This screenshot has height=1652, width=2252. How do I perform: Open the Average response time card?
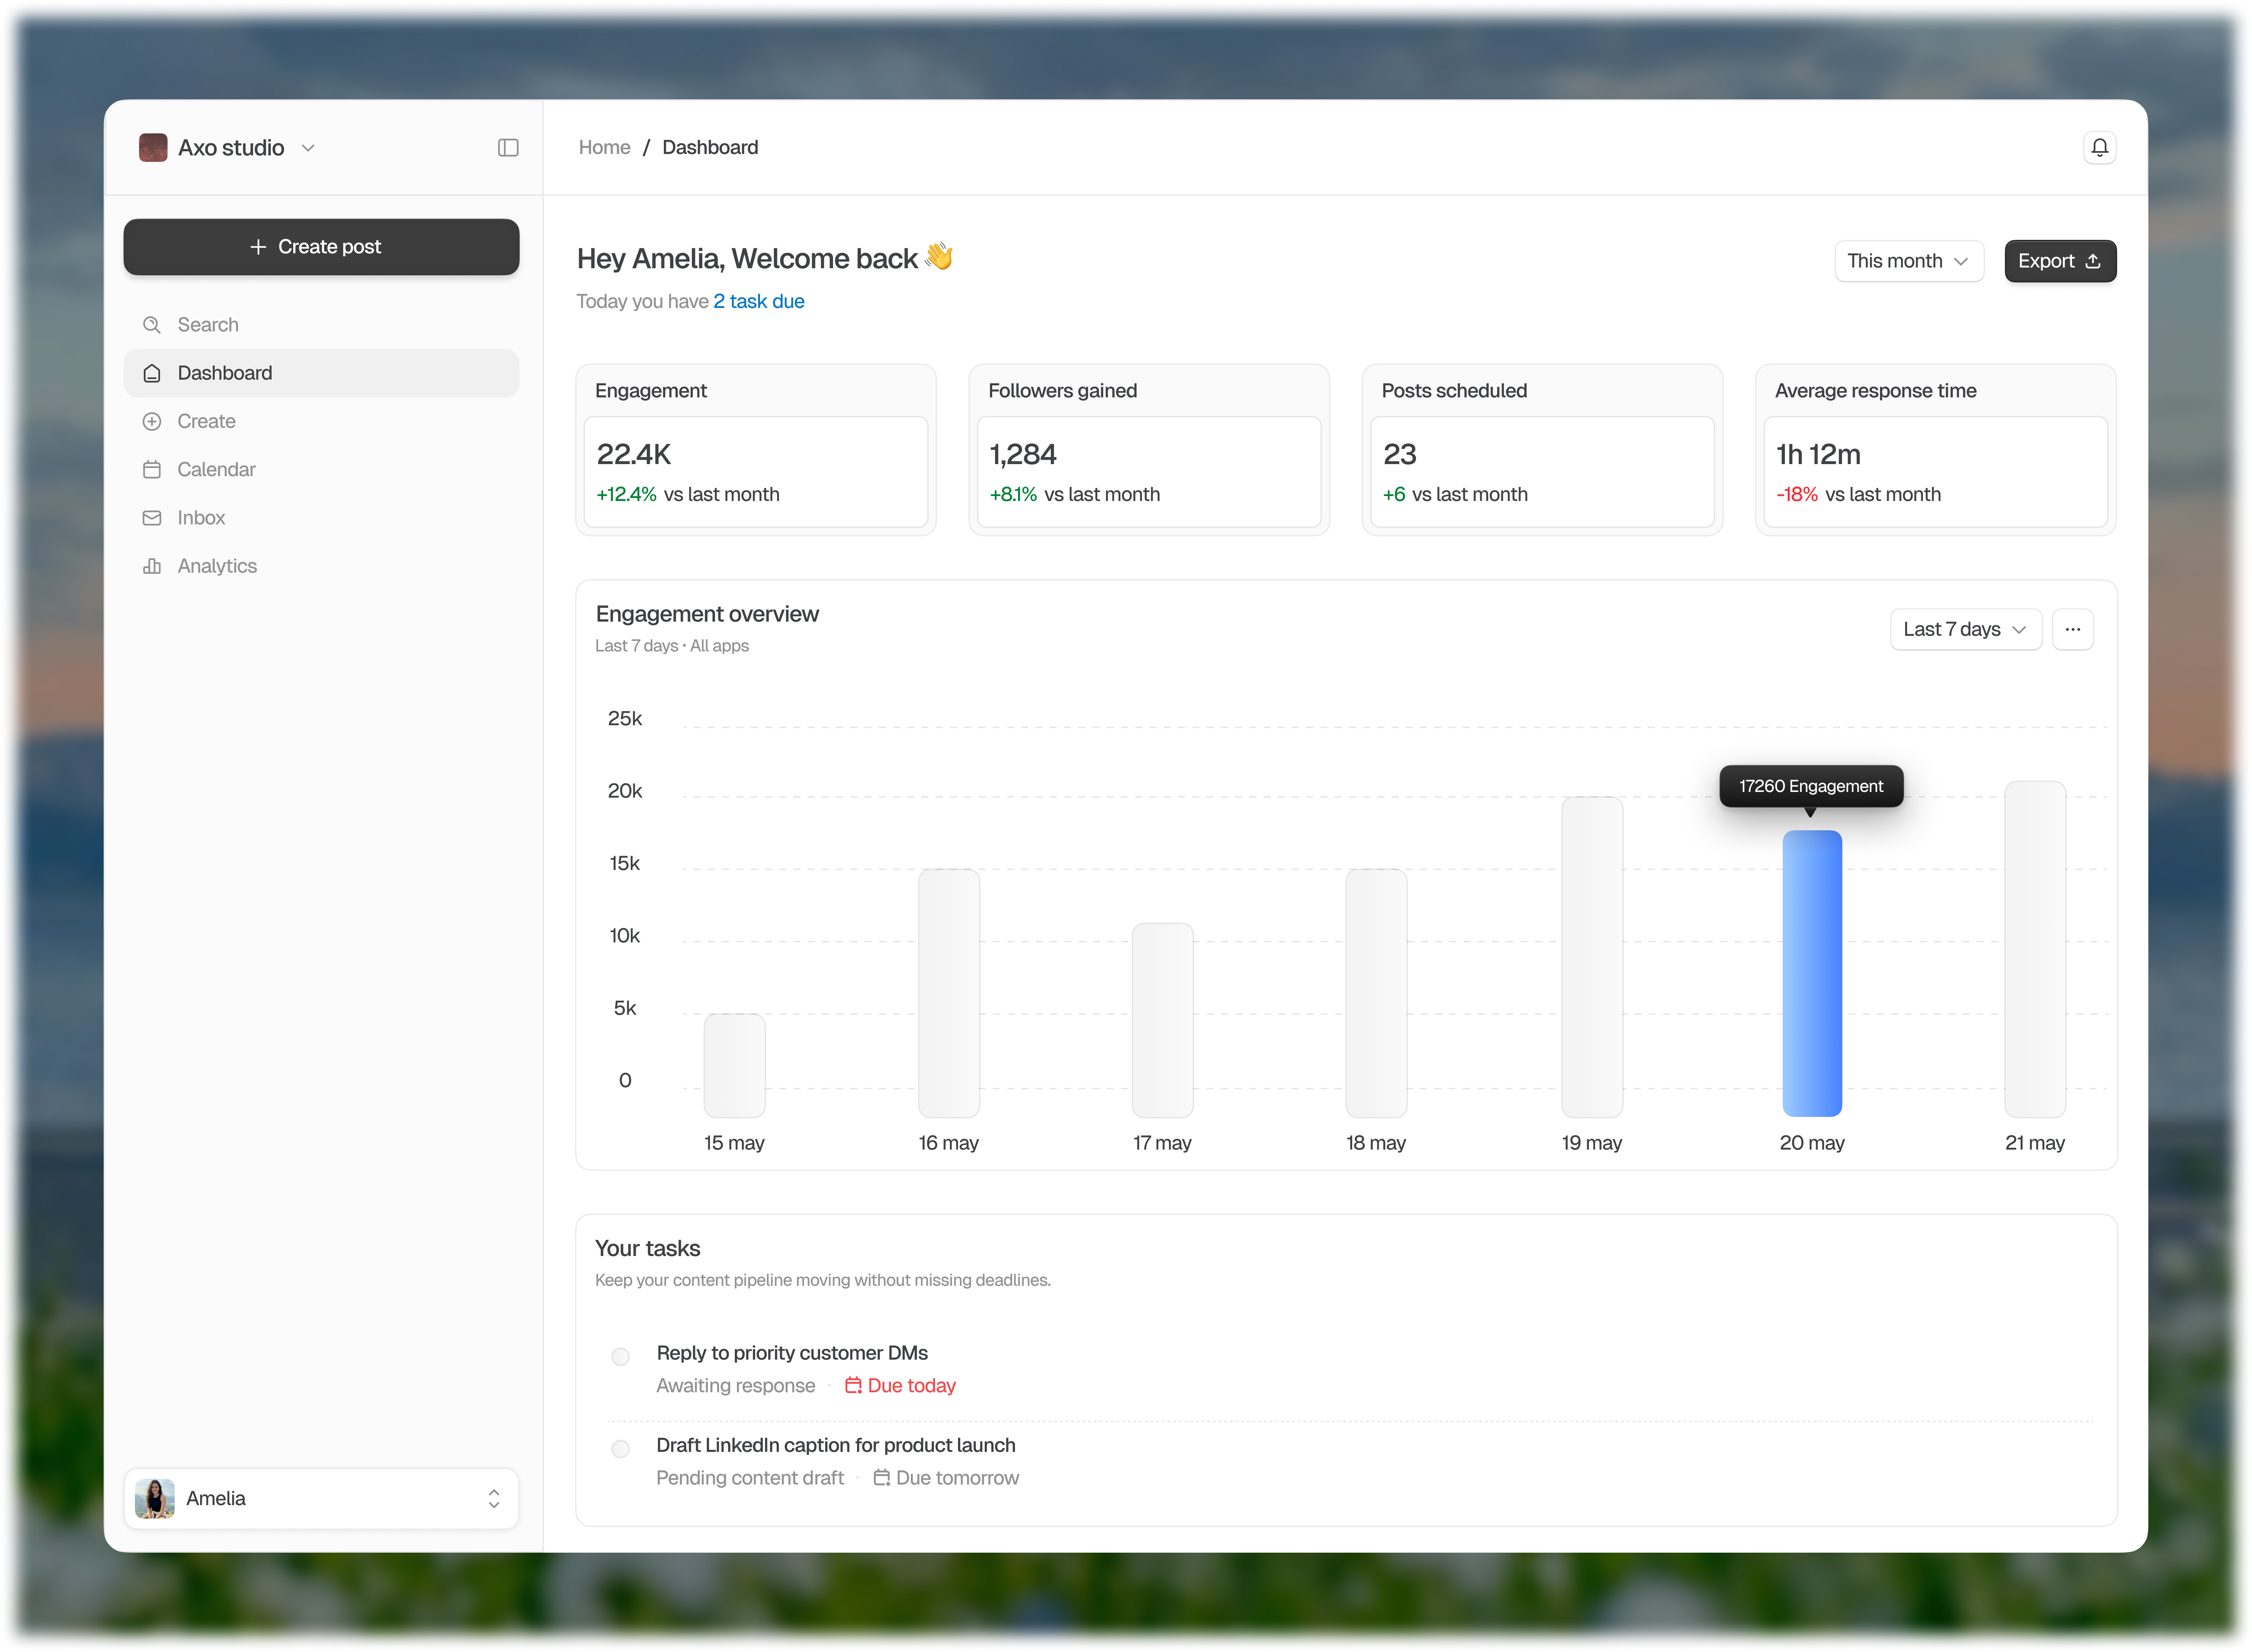(1935, 450)
